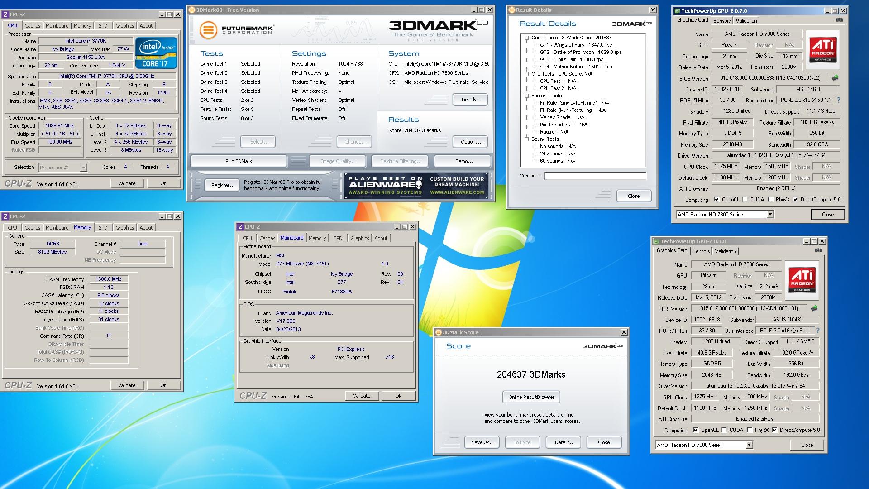This screenshot has width=869, height=489.
Task: Click the Alienware advertisement banner
Action: coord(416,185)
